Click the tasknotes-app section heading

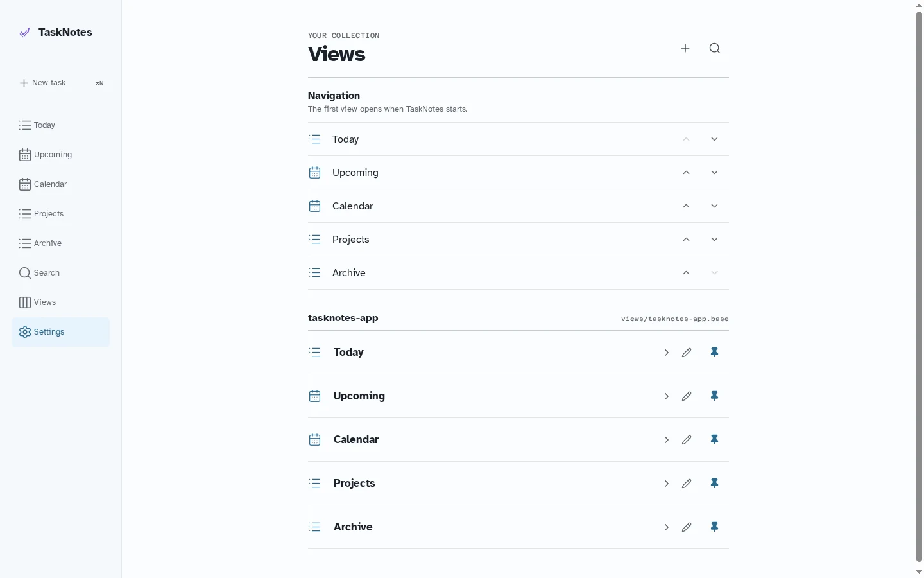pos(343,318)
